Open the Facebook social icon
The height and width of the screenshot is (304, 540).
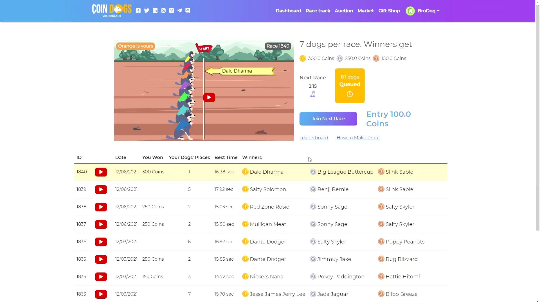tap(138, 11)
